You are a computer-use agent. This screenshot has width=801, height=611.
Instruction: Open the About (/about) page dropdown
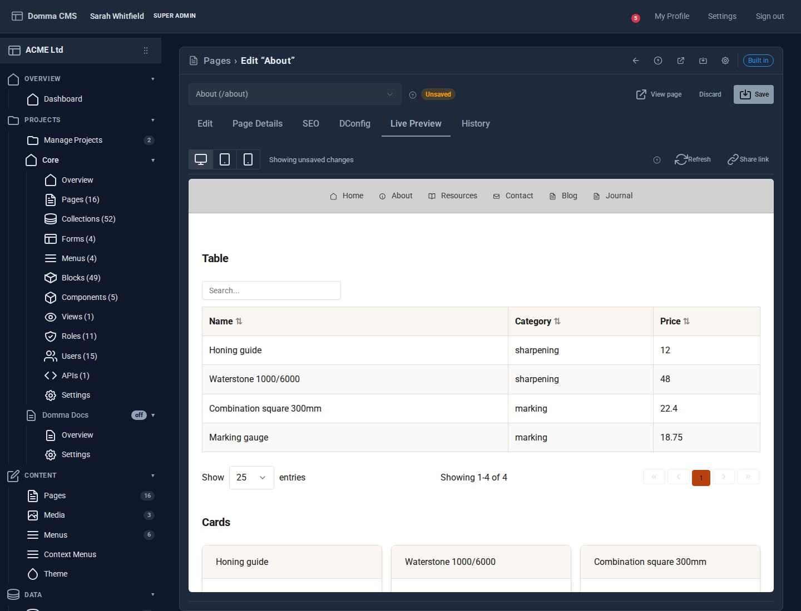[x=295, y=94]
